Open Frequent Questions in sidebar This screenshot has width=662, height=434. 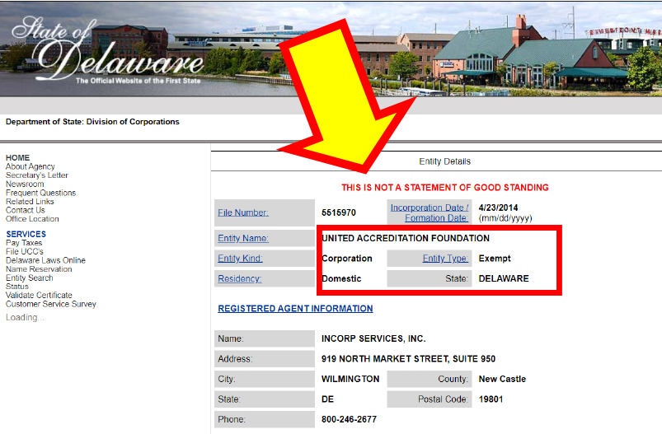click(40, 193)
